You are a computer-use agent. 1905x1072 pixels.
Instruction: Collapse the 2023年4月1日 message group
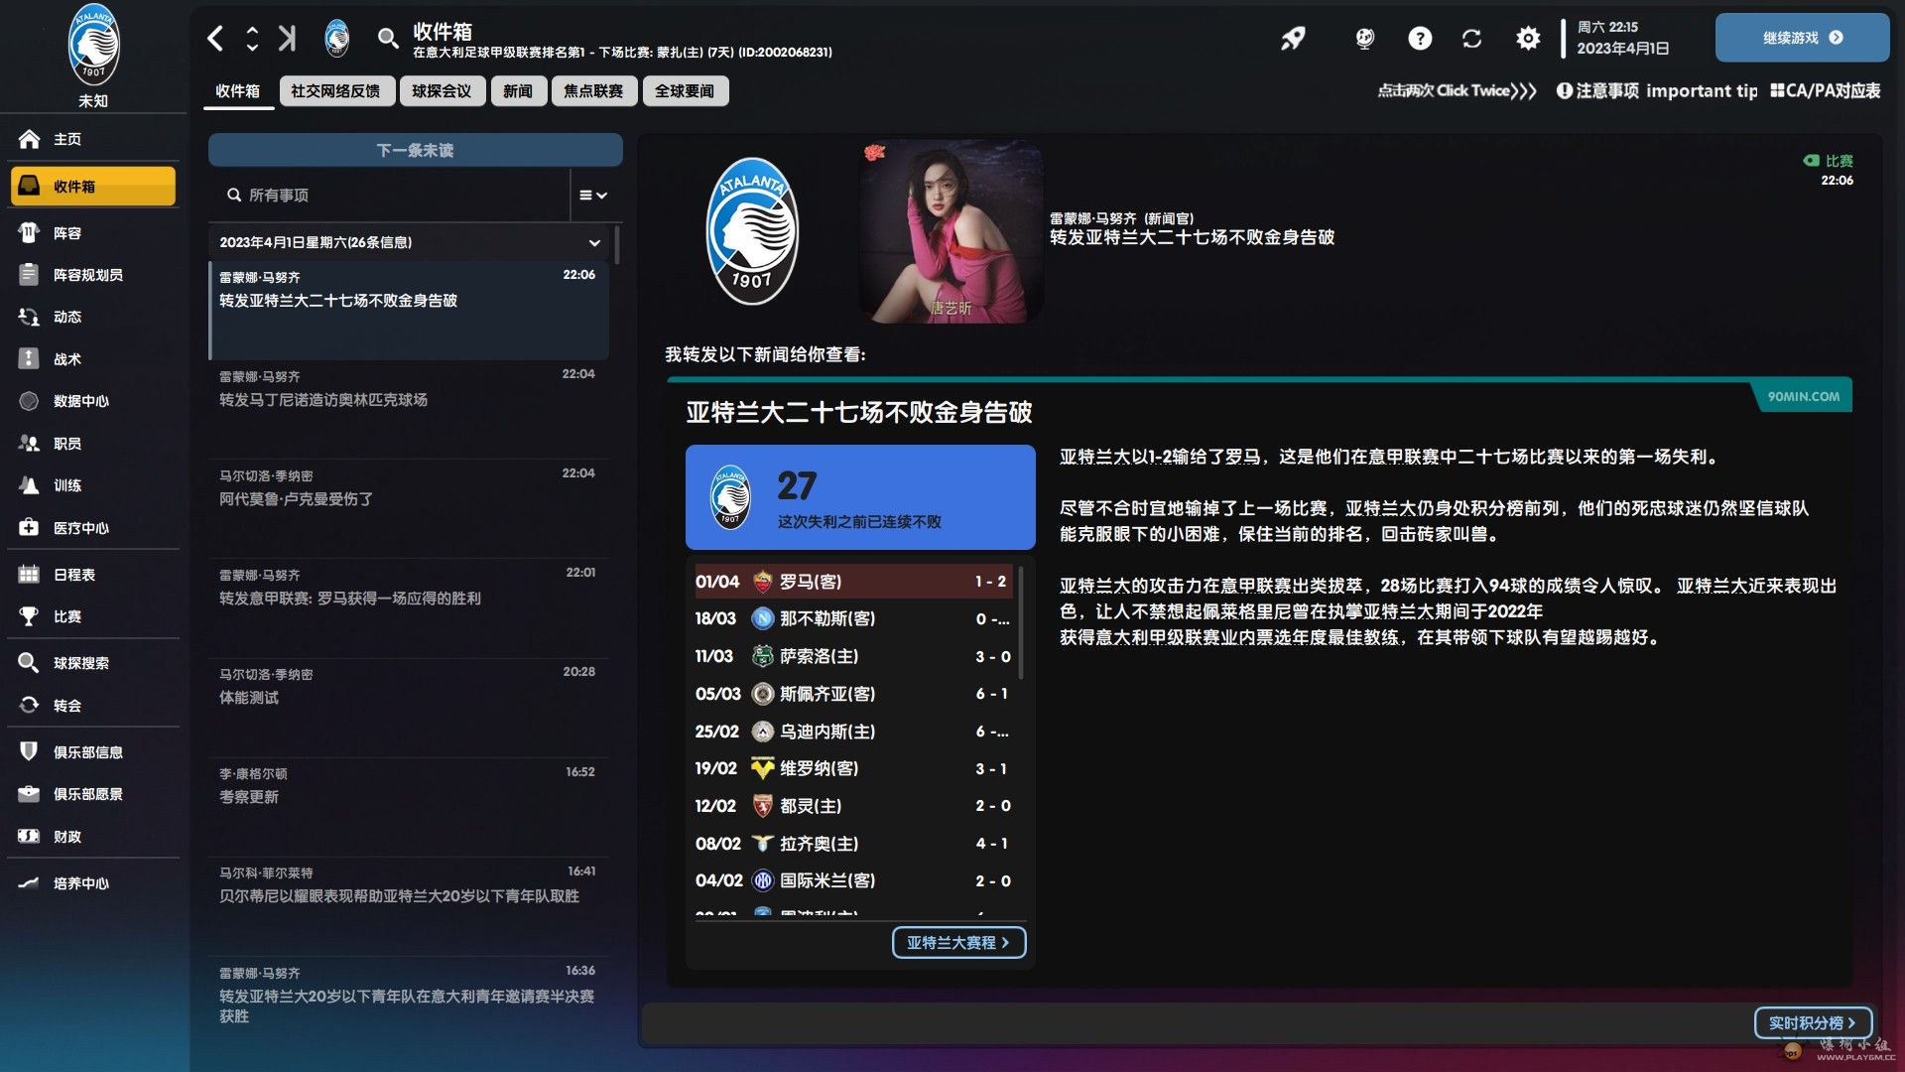(594, 243)
